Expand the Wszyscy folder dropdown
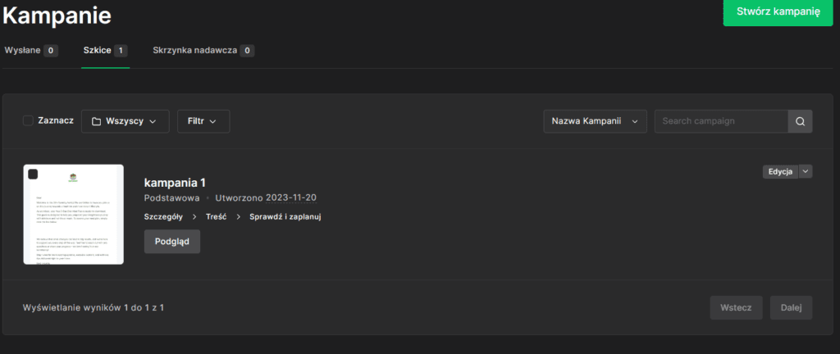Image resolution: width=840 pixels, height=354 pixels. 125,121
